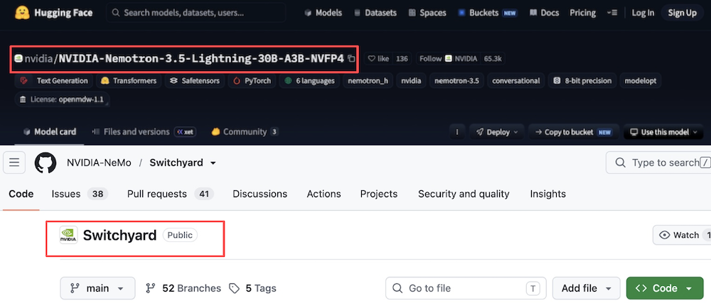711x303 pixels.
Task: Switch to the GitHub Code tab
Action: (x=21, y=194)
